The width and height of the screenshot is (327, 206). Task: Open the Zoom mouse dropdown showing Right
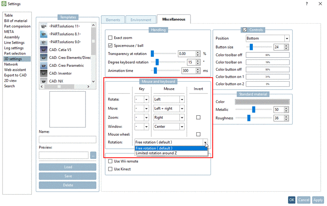[x=169, y=117]
